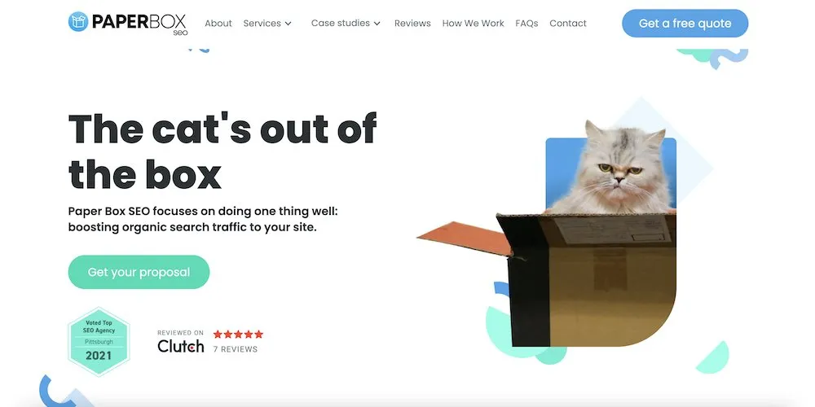Click the Paper Box SEO logo icon
The height and width of the screenshot is (407, 815).
[78, 22]
